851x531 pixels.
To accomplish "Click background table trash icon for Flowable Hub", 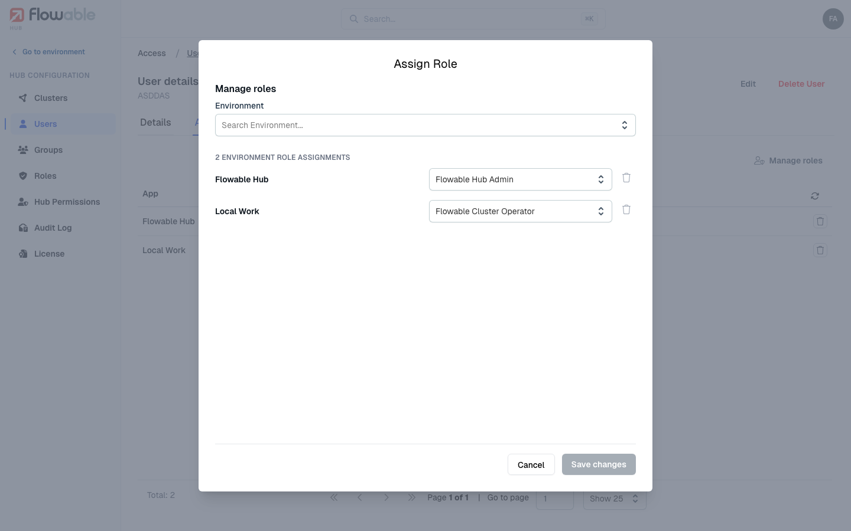I will click(x=820, y=221).
